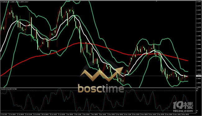Open the EURUSD,H4 chart menu triangle
The width and height of the screenshot is (202, 116).
(x=1, y=2)
